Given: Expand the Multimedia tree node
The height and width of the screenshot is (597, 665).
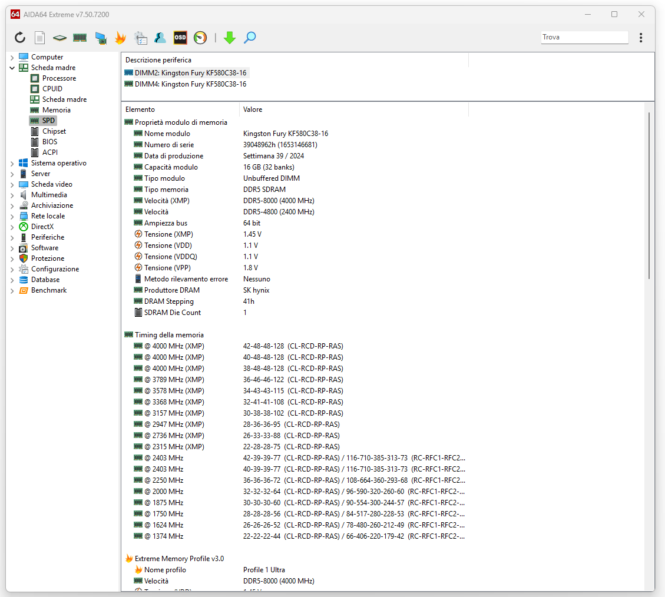Looking at the screenshot, I should (x=12, y=195).
